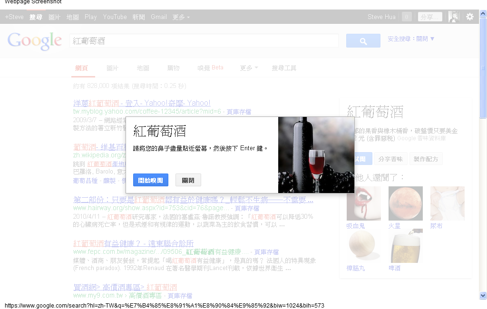Click the 釀製 sublink
487x309 pixels.
tap(109, 181)
